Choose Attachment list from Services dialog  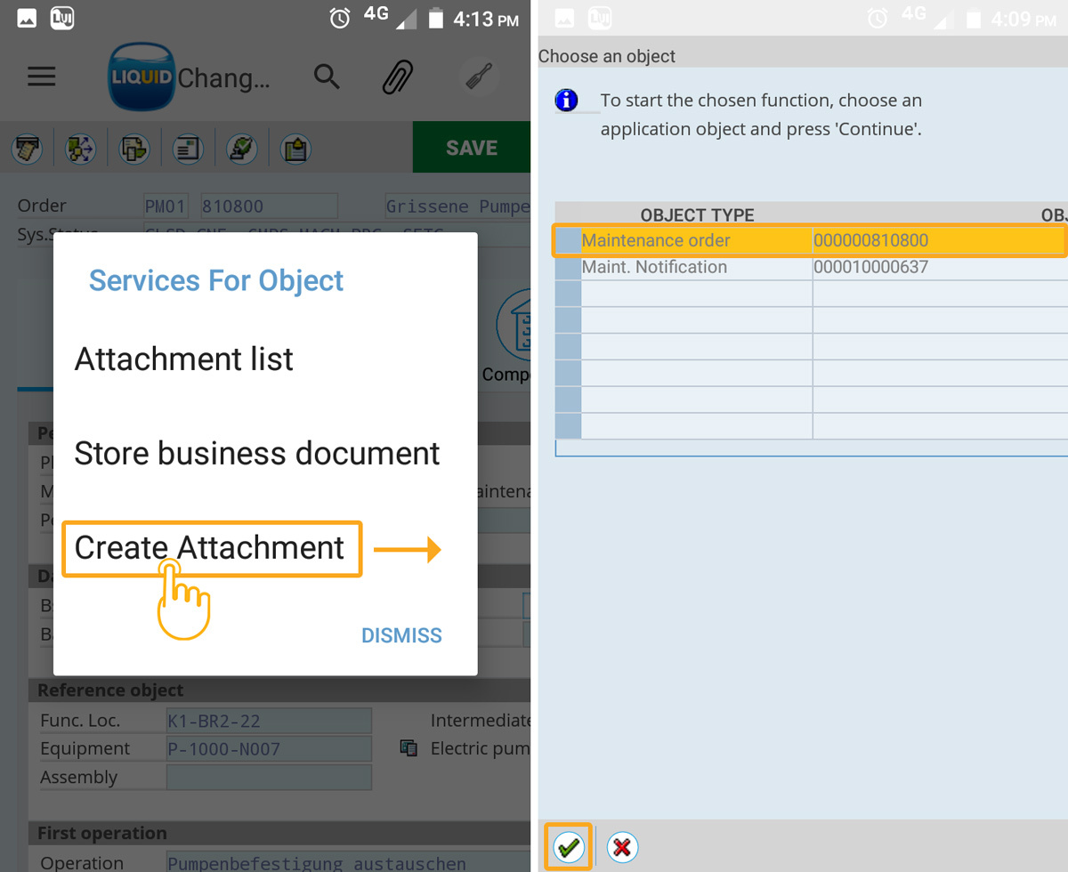click(x=184, y=359)
